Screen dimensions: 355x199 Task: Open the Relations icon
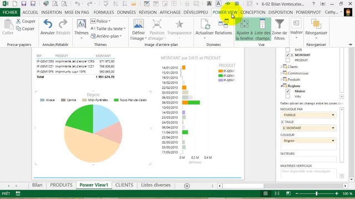point(223,24)
